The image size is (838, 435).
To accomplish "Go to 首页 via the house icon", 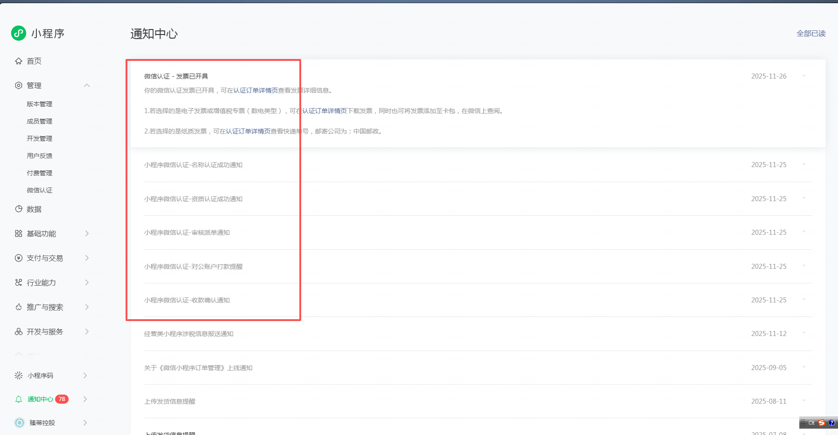I will (19, 61).
